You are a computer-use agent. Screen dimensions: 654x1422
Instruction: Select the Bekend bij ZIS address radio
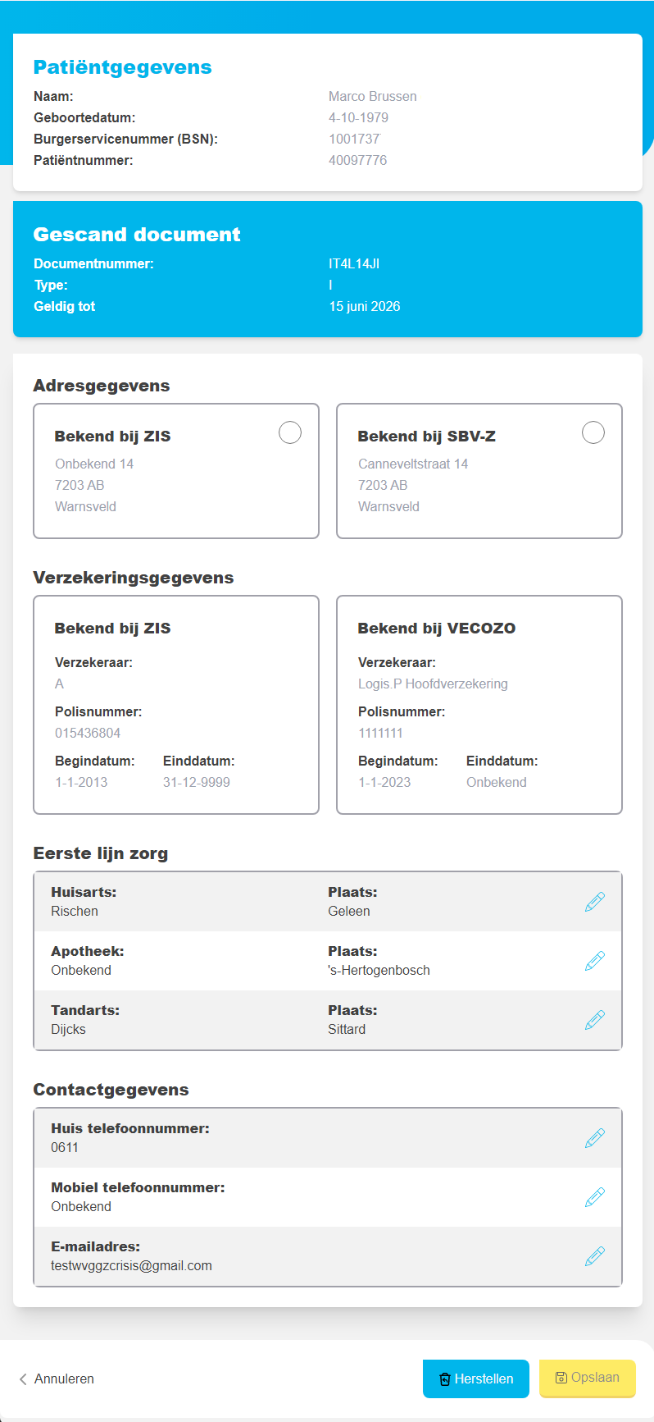pyautogui.click(x=290, y=432)
